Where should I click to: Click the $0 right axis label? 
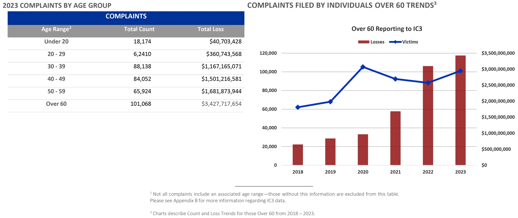(x=484, y=165)
